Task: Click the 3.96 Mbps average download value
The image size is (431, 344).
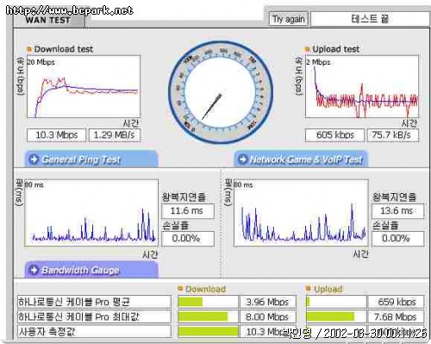Action: (x=268, y=302)
